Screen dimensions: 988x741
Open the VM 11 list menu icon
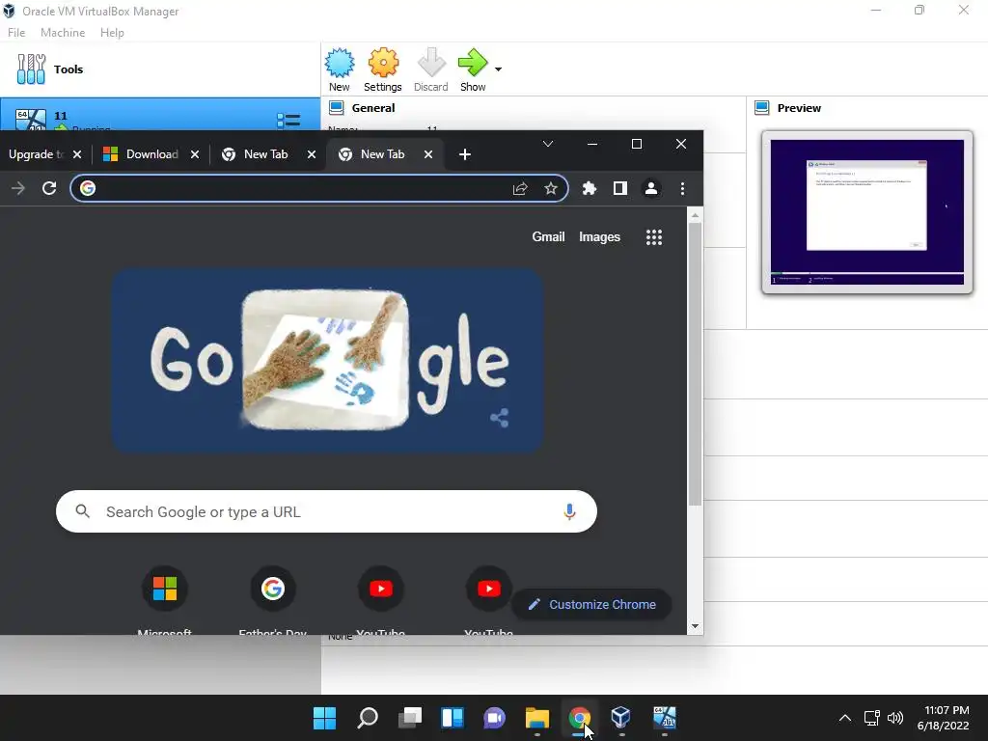pos(288,120)
